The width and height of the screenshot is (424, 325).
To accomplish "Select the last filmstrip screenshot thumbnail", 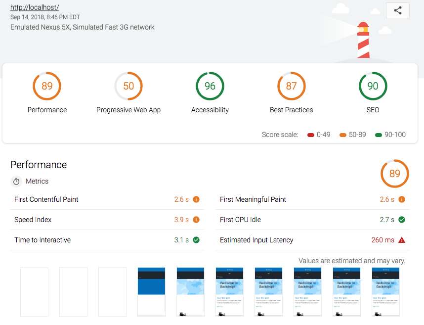I will pos(385,292).
